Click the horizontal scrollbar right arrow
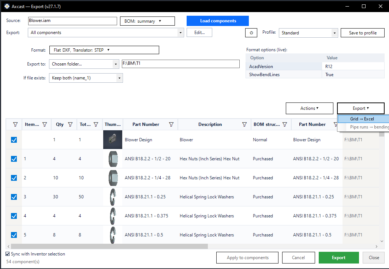This screenshot has width=389, height=269. pyautogui.click(x=376, y=246)
